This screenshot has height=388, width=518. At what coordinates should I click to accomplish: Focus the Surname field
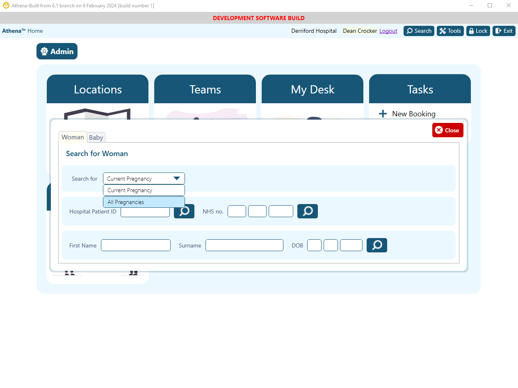[244, 245]
